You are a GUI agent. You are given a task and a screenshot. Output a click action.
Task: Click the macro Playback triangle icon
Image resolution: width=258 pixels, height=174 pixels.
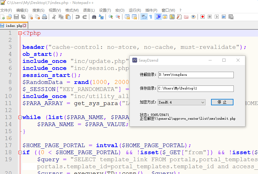[x=217, y=17]
